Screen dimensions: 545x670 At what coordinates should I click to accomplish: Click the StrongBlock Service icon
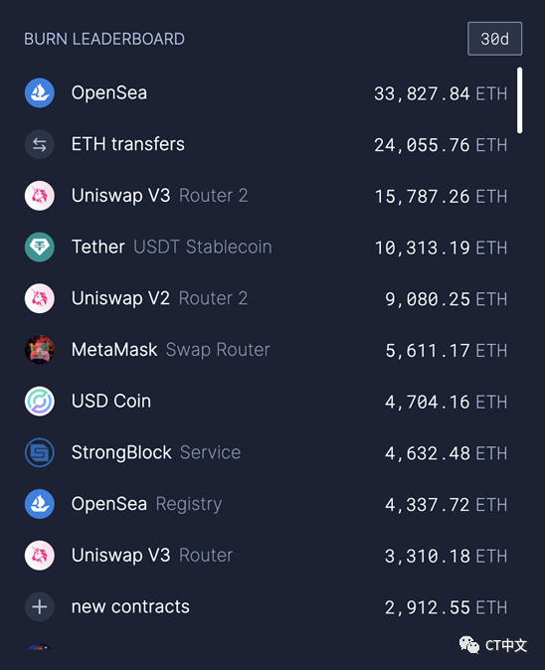click(40, 452)
